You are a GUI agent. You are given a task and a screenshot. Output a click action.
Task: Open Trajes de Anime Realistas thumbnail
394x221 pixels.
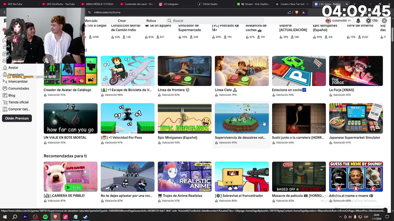click(x=185, y=176)
